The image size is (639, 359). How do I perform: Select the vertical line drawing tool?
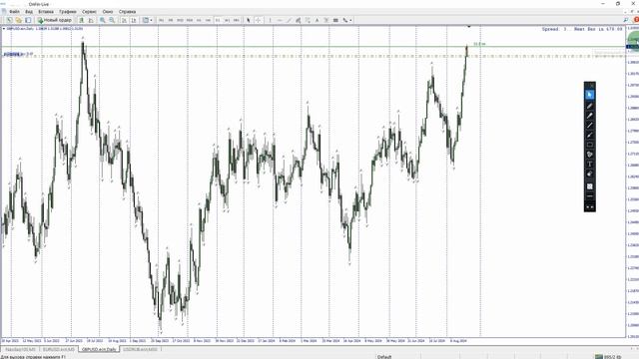[x=270, y=20]
